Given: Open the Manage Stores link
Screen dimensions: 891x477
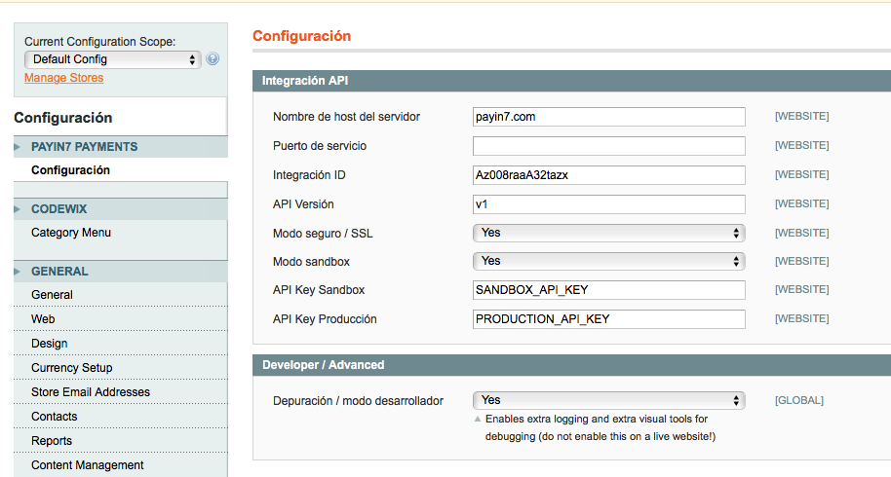Looking at the screenshot, I should (63, 78).
